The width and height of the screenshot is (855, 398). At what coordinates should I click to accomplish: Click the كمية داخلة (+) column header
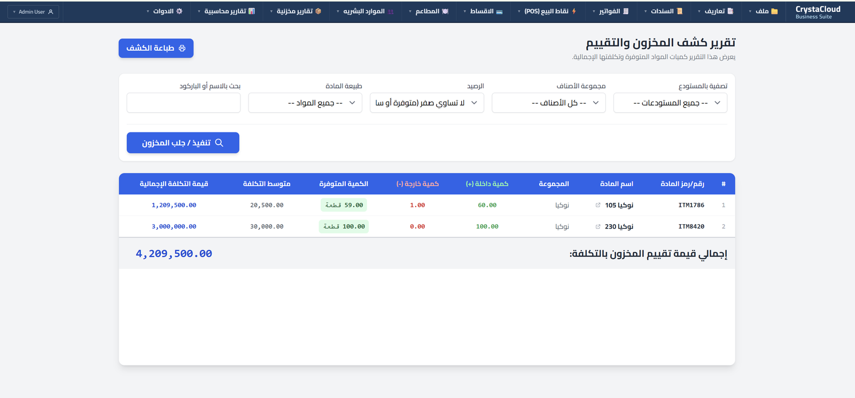pyautogui.click(x=487, y=184)
